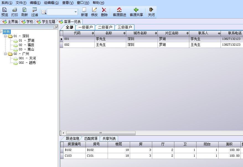Image resolution: width=243 pixels, height=167 pixels.
Task: Open the toolbar search dropdown arrow
Action: [x=76, y=12]
